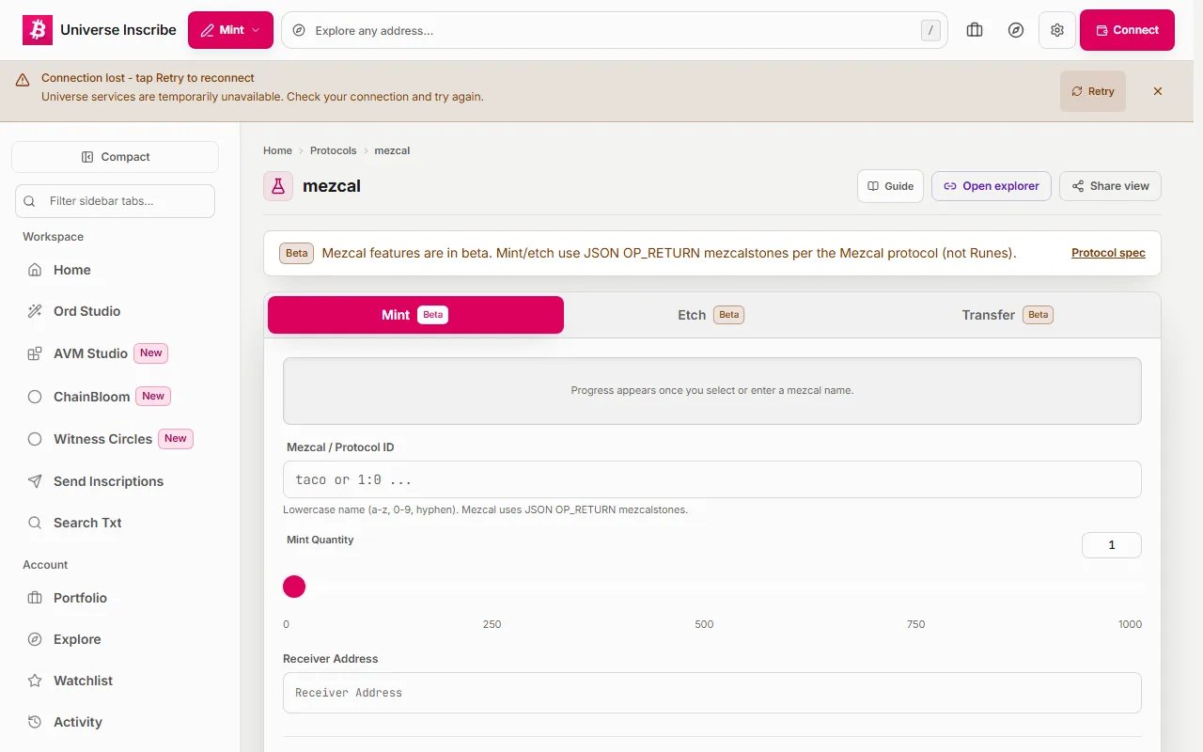Image resolution: width=1203 pixels, height=752 pixels.
Task: Click the Beta badge in the notice
Action: click(x=296, y=253)
